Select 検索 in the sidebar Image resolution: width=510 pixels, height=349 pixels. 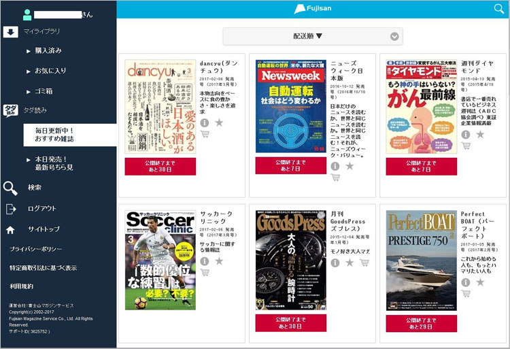[35, 188]
